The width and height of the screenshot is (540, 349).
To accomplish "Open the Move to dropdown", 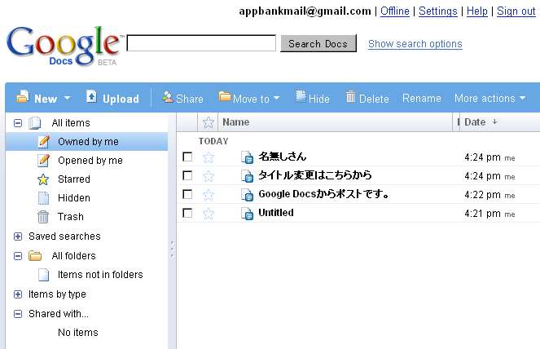I will click(249, 99).
